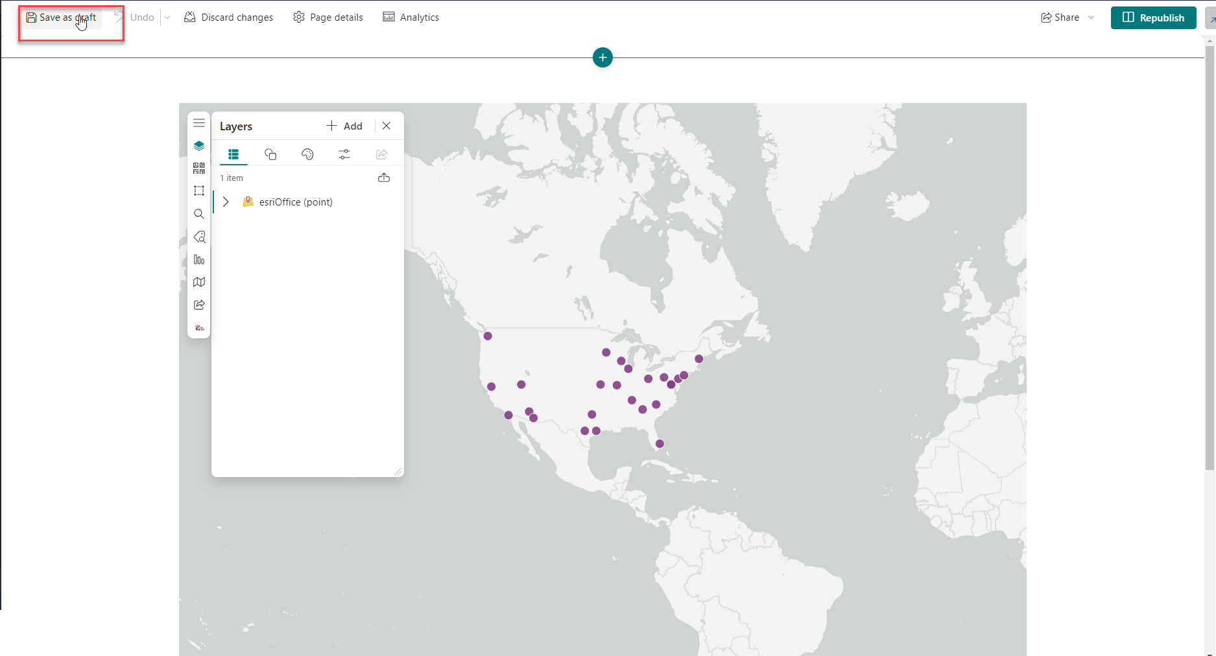Switch to the symbology tab in Layers panel
Viewport: 1216px width, 656px height.
coord(270,154)
